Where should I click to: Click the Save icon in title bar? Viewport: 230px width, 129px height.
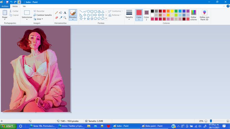[7, 2]
